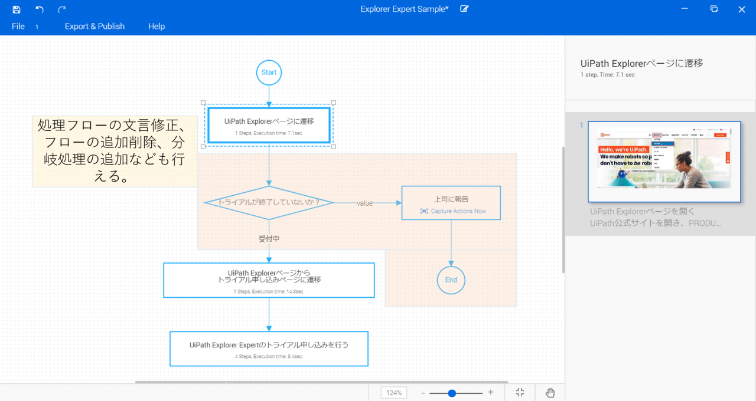Select the Start node
The image size is (756, 401).
tap(269, 73)
